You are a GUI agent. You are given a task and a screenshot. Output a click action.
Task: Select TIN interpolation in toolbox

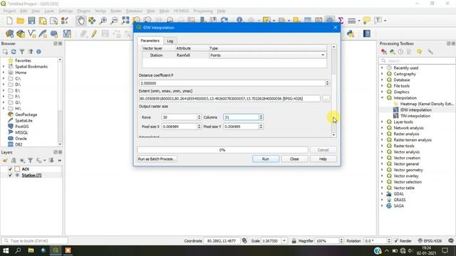coord(415,116)
